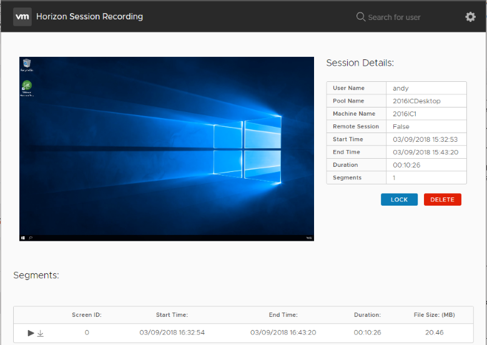The image size is (487, 345).
Task: Select segment start time 16:32:54
Action: (172, 332)
